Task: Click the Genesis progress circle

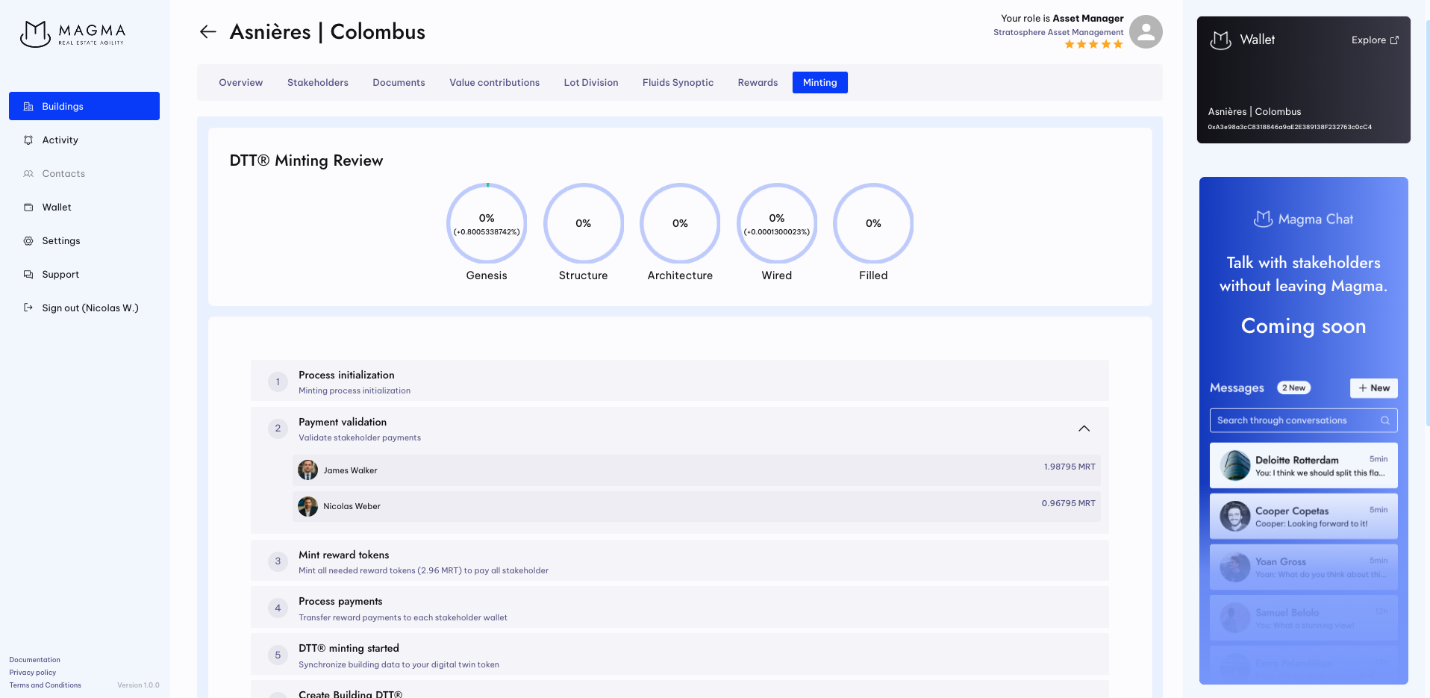Action: [487, 223]
